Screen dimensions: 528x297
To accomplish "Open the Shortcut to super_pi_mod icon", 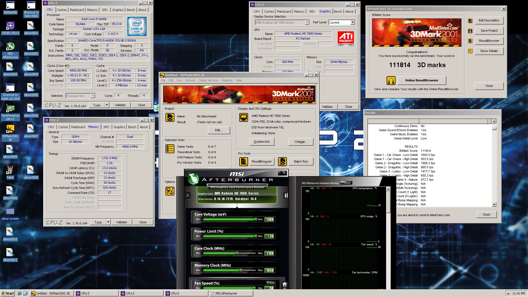I will pyautogui.click(x=10, y=92).
